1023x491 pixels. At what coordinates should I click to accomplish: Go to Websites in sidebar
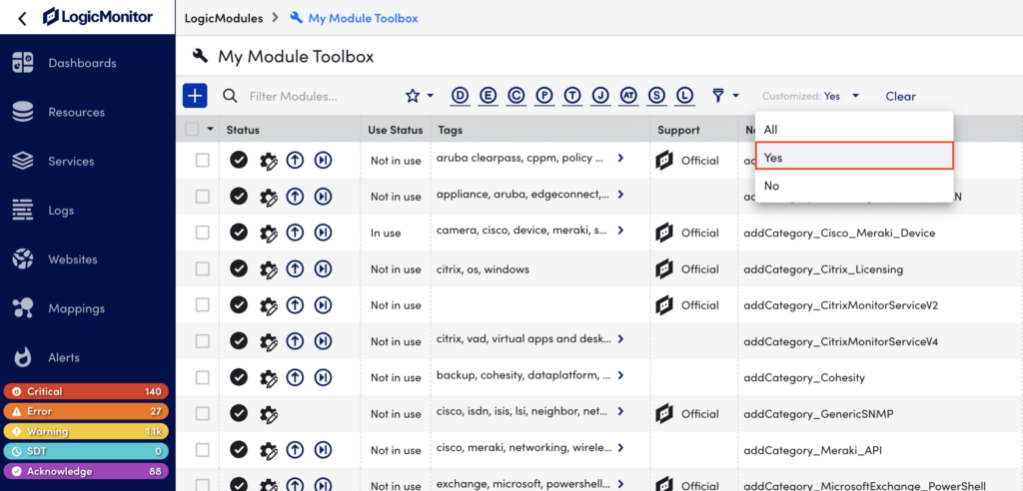click(x=72, y=259)
